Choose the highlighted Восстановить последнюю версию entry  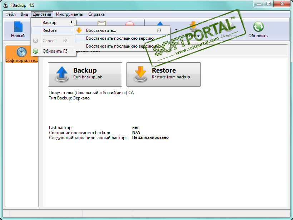(x=122, y=38)
